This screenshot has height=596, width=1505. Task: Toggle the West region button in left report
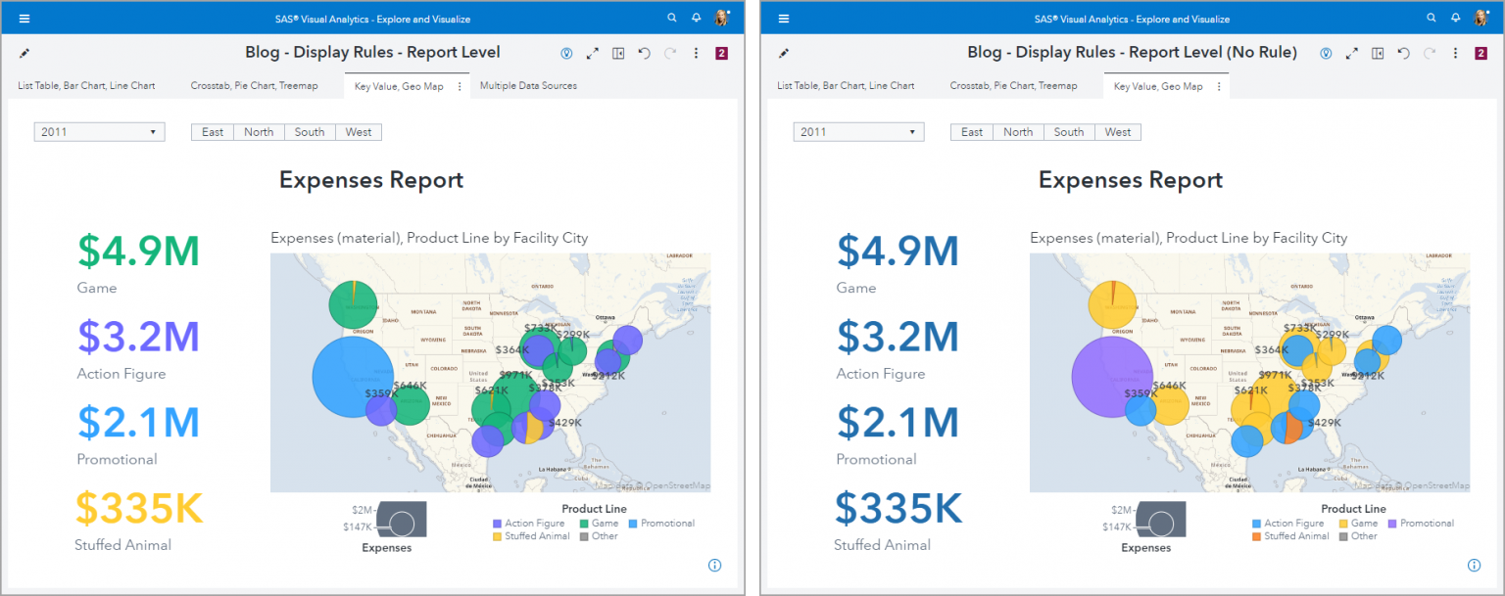click(x=359, y=132)
